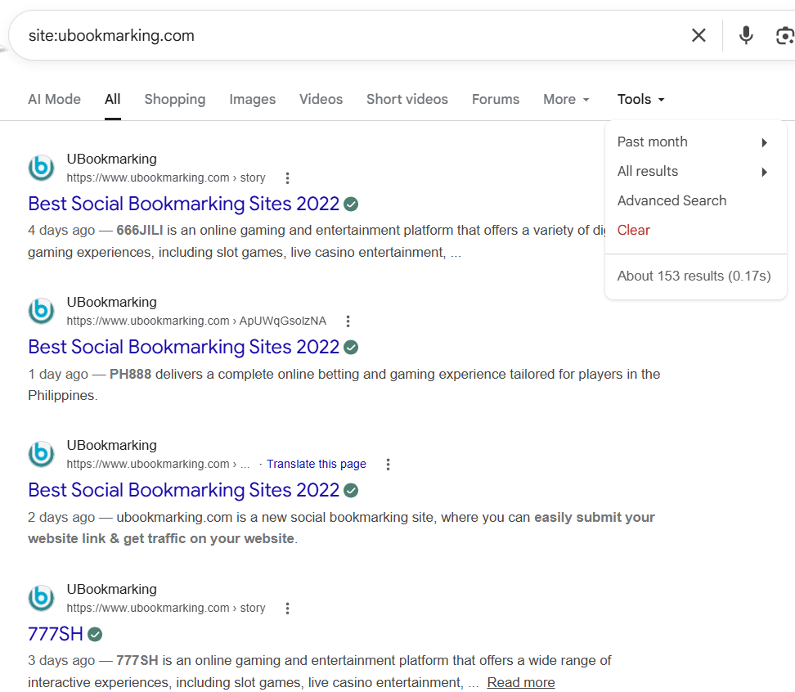
Task: Click UBookmarking favicon of the 666JILI result
Action: 41,168
